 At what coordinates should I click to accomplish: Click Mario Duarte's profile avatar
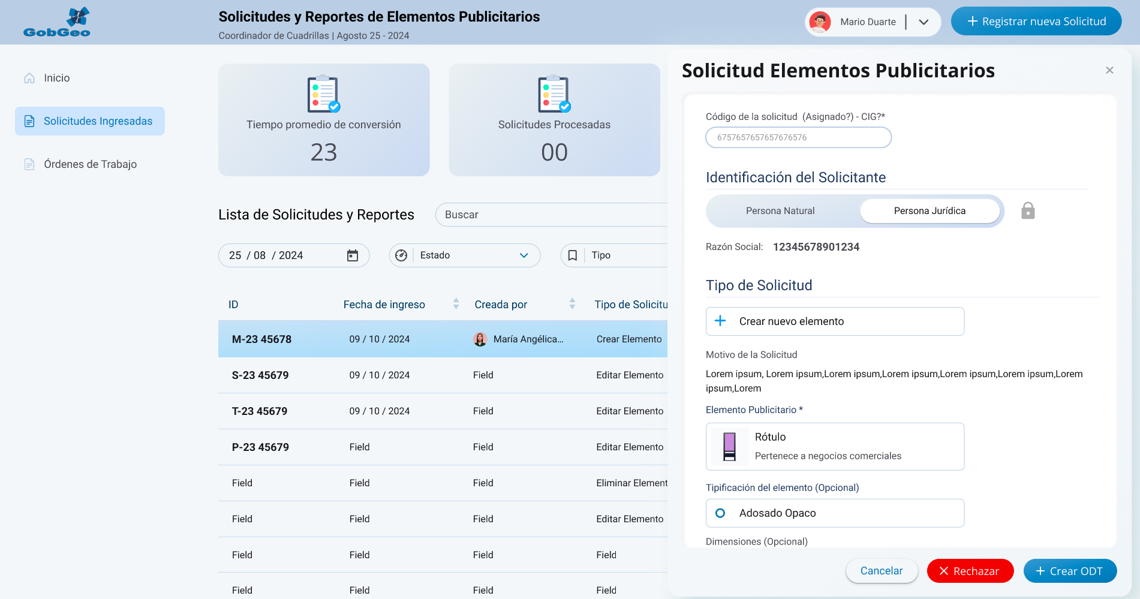click(x=820, y=22)
